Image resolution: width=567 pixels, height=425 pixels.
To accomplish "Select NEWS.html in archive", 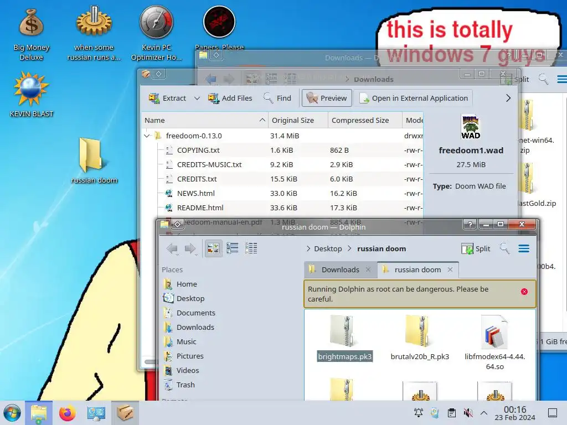I will 195,193.
